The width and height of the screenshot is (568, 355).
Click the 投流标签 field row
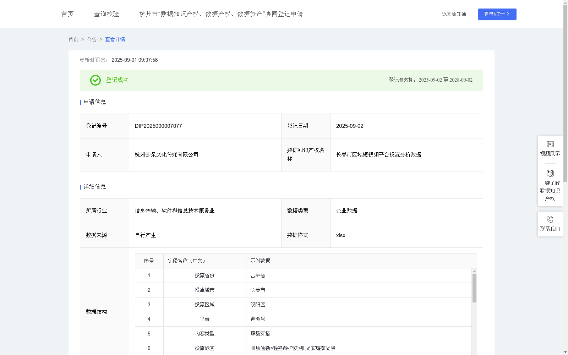pos(303,348)
